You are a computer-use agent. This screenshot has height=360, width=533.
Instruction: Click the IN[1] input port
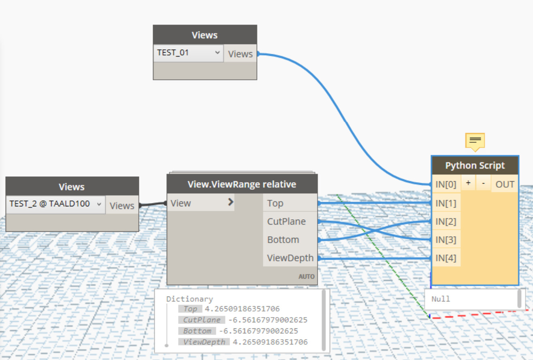pyautogui.click(x=446, y=203)
